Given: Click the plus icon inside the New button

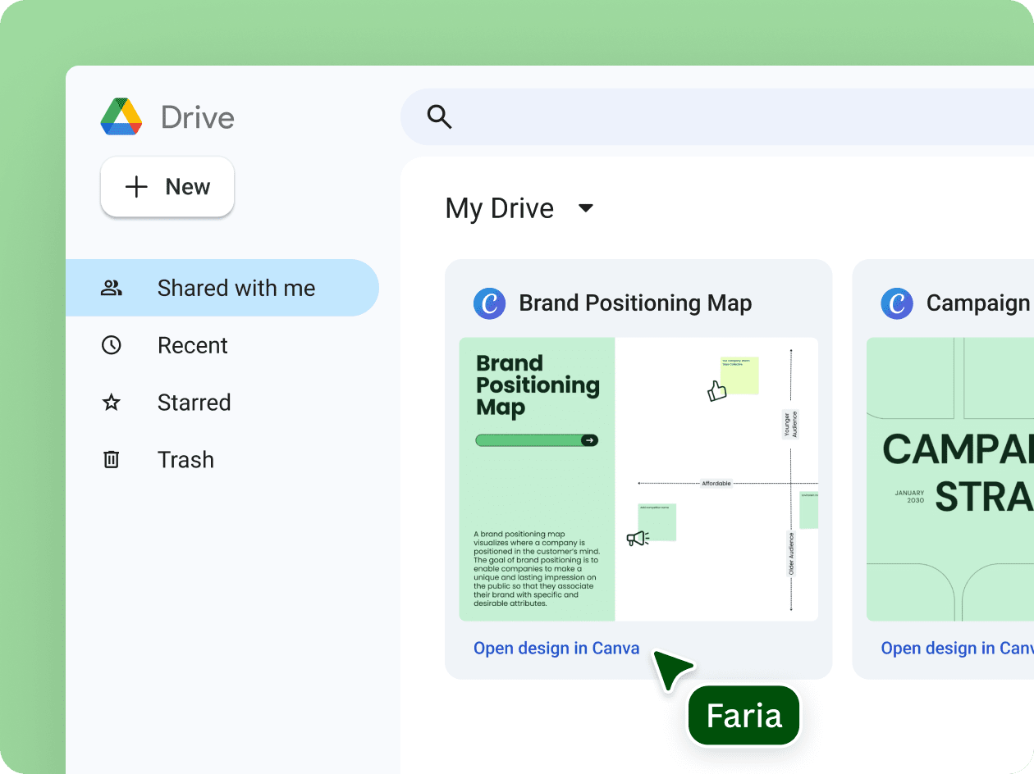Looking at the screenshot, I should 135,186.
